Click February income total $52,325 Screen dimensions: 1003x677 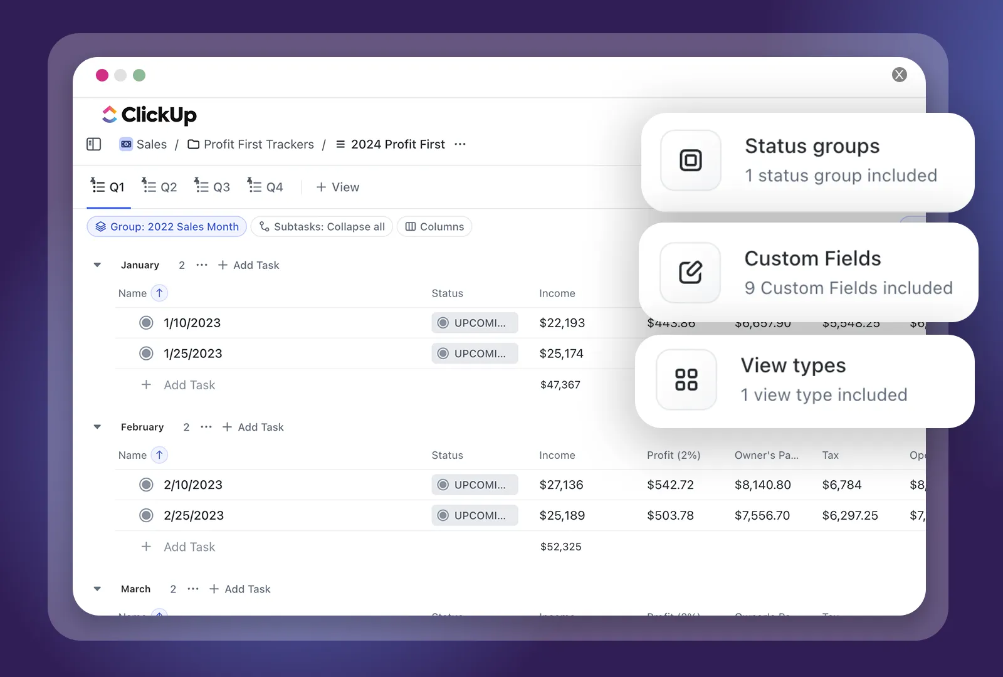(x=560, y=547)
